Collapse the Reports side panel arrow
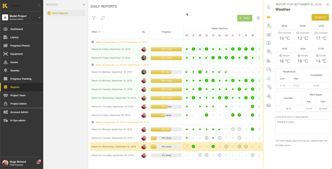This screenshot has height=169, width=332. coord(84,5)
